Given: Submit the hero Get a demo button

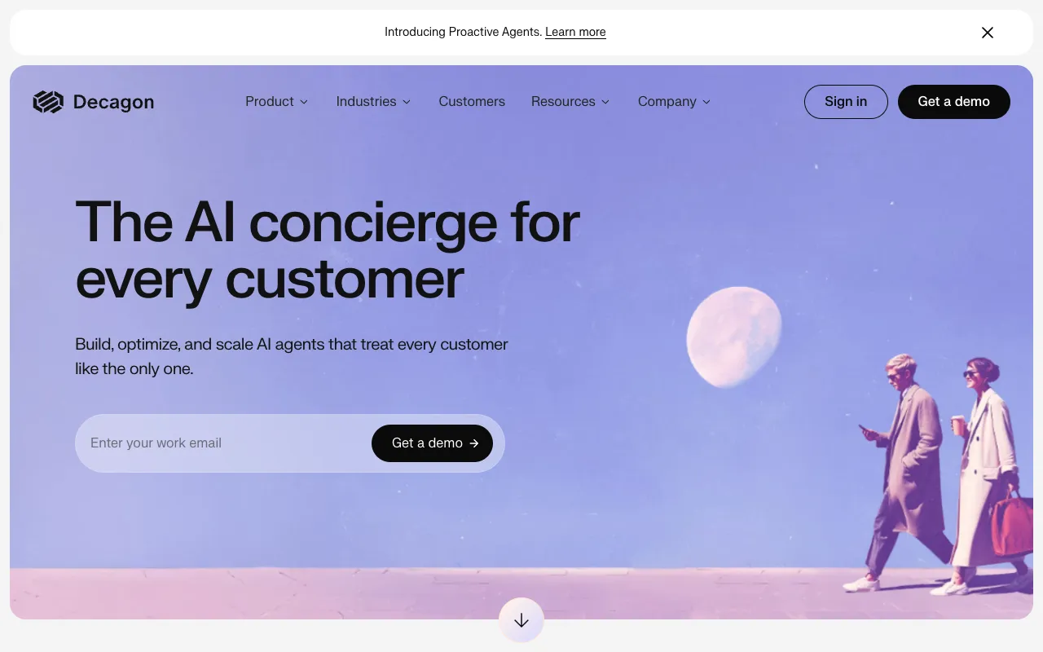Looking at the screenshot, I should click(x=433, y=443).
